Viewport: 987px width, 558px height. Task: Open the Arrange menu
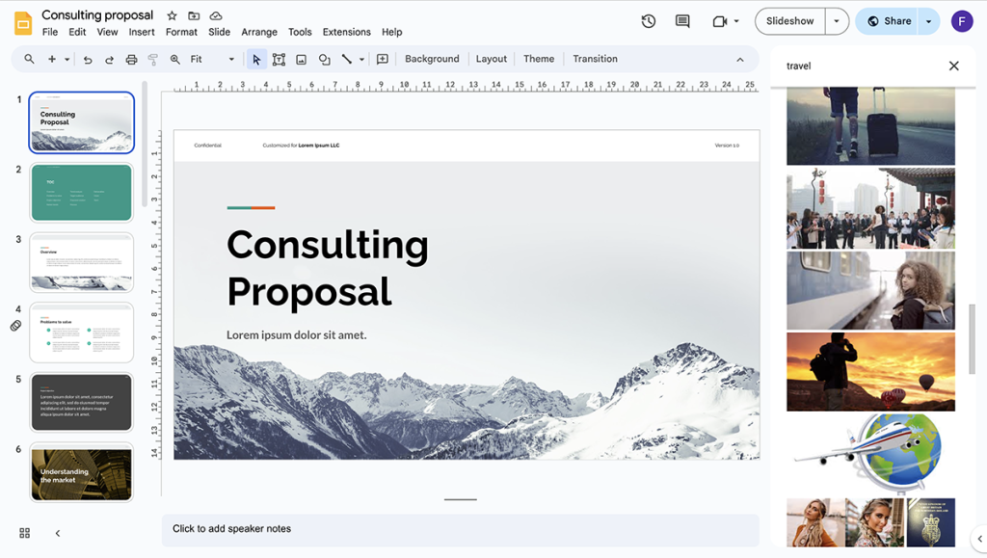tap(258, 32)
